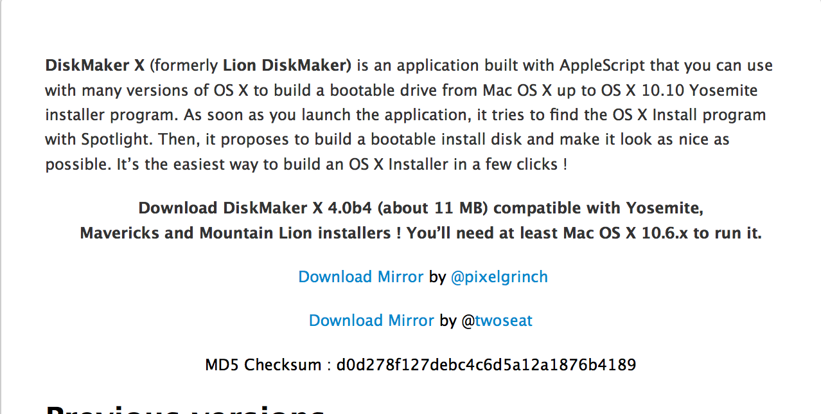
Task: Click the "Previous versions" heading
Action: click(x=185, y=408)
